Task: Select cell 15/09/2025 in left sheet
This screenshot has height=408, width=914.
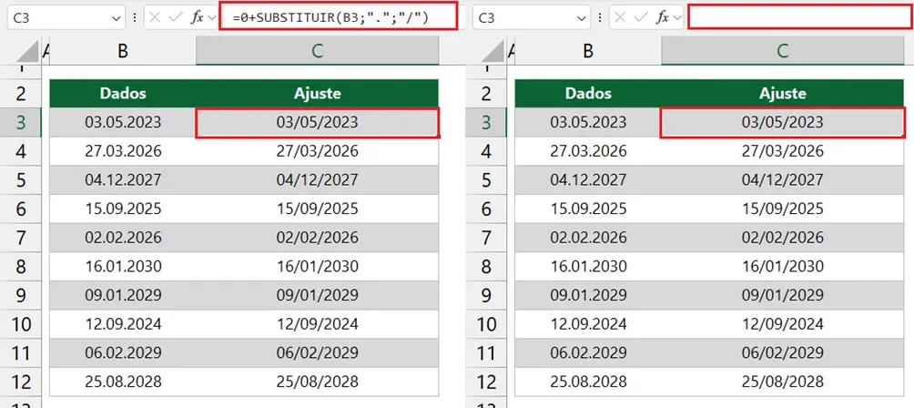Action: (x=317, y=209)
